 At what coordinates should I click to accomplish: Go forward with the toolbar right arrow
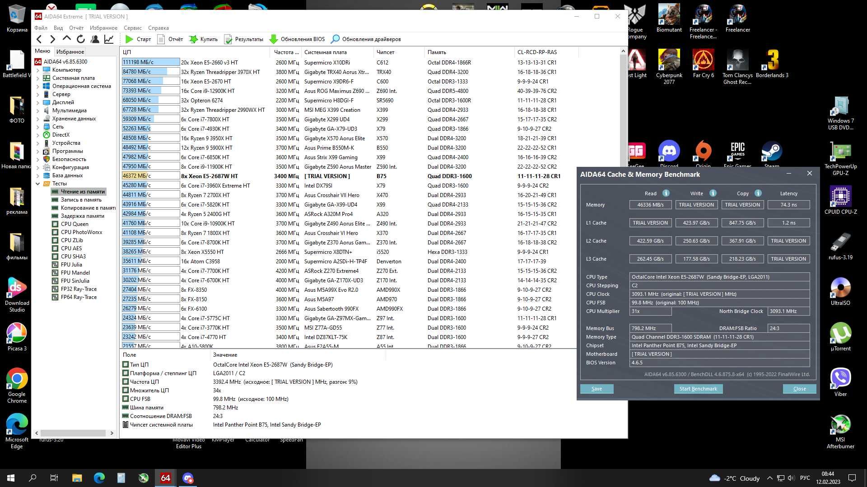tap(53, 39)
